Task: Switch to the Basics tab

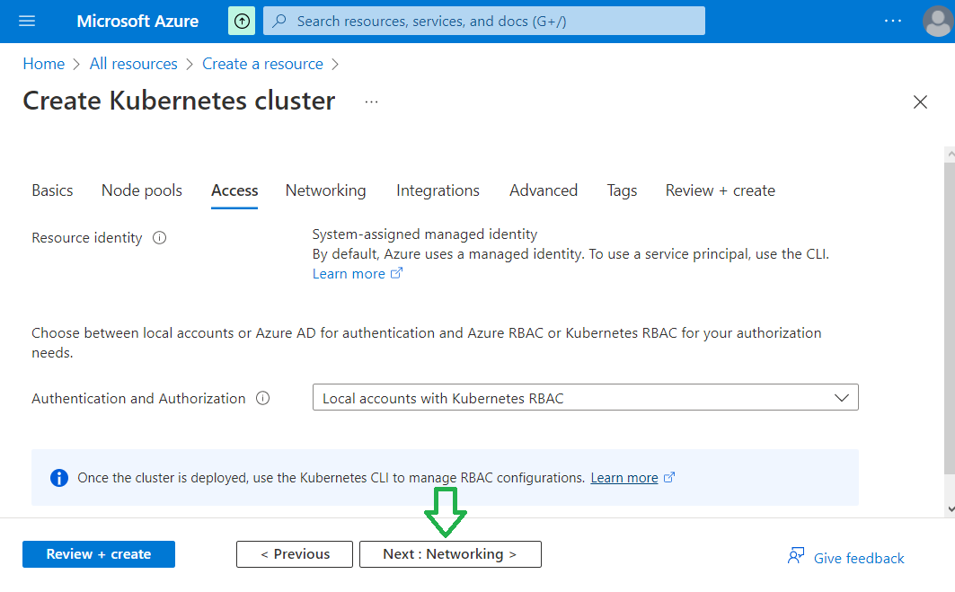Action: 52,190
